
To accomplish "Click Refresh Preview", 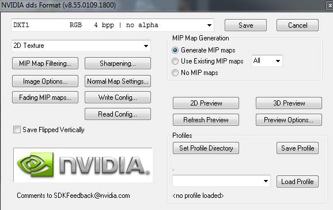I will (206, 120).
